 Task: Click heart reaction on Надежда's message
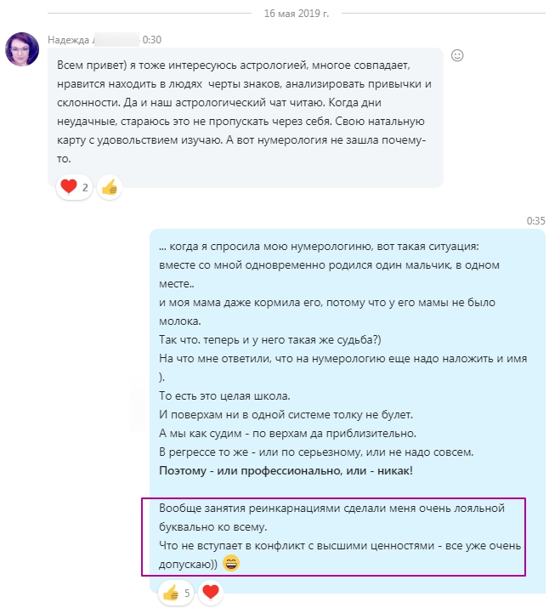click(67, 188)
